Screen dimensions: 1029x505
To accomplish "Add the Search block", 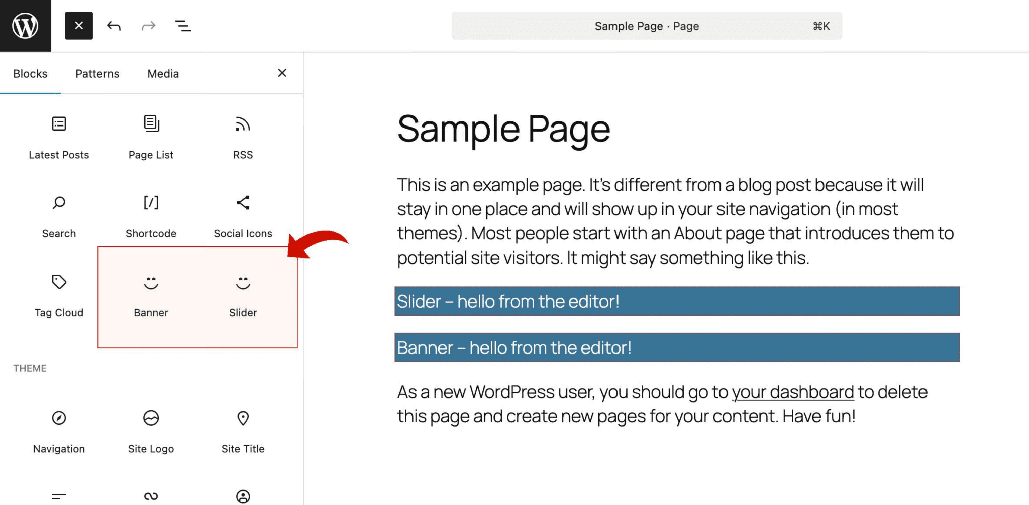I will [x=59, y=216].
